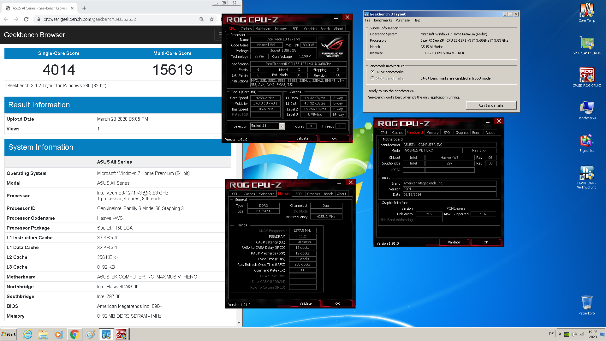Click Single-Core Score 4014
The image size is (606, 341).
click(x=59, y=70)
